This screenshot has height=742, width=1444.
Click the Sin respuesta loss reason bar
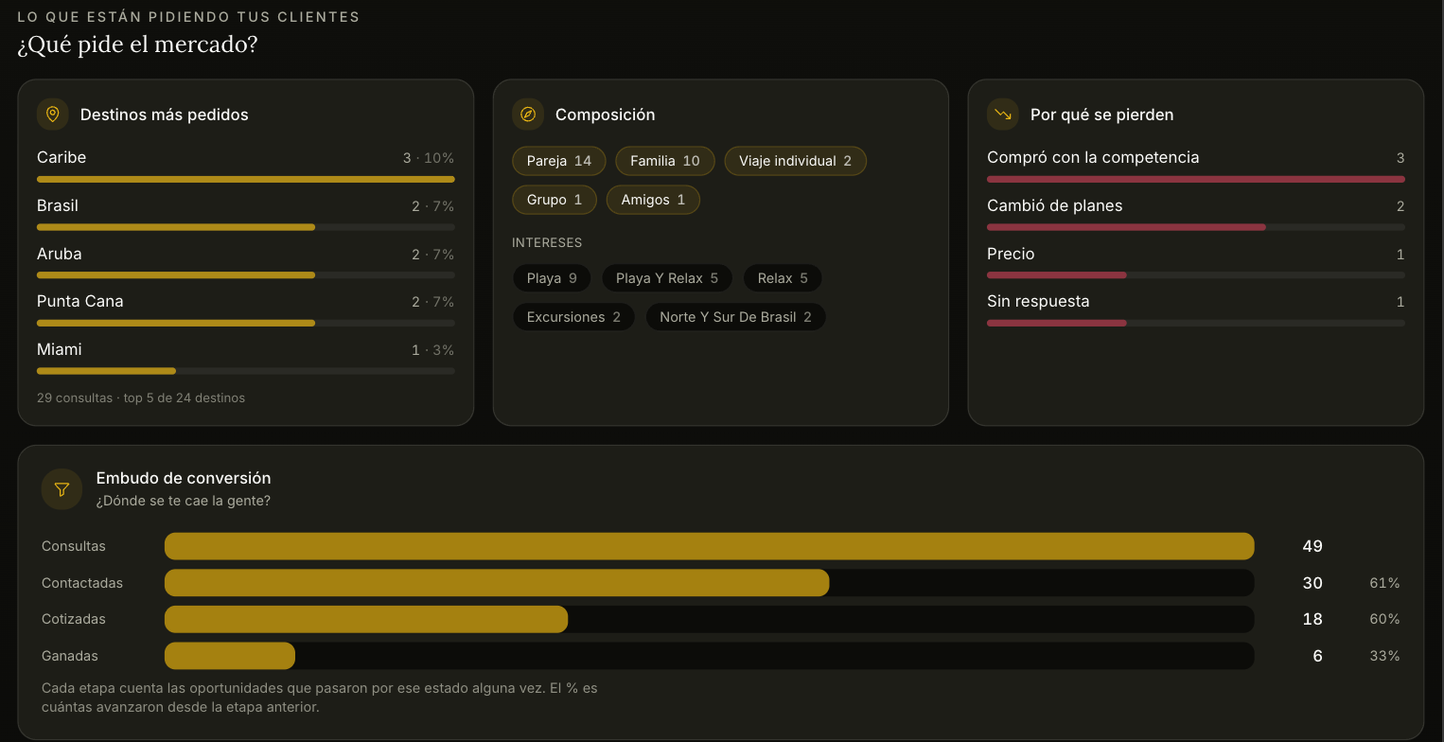1196,323
